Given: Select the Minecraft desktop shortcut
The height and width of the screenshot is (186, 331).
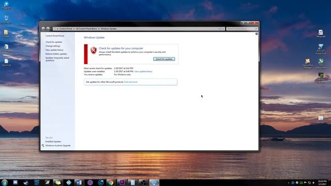Looking at the screenshot, I should click(321, 34).
